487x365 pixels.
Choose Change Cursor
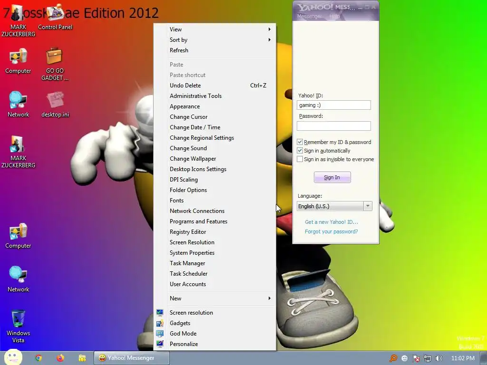[x=214, y=117]
